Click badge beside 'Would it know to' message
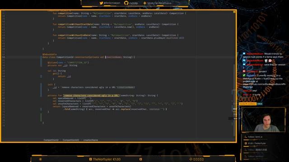 click(x=244, y=54)
